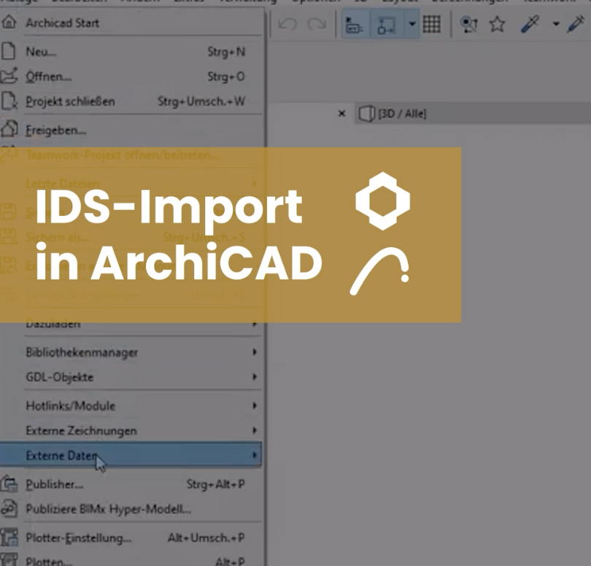Open Publisher... from the menu
This screenshot has width=591, height=566.
[x=131, y=484]
